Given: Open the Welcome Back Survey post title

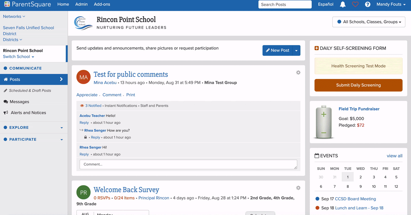Looking at the screenshot, I should pyautogui.click(x=126, y=190).
